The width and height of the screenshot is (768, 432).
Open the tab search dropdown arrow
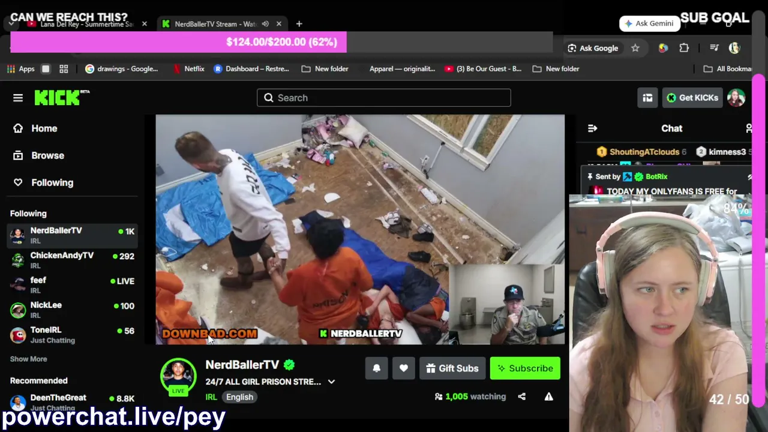(x=11, y=24)
